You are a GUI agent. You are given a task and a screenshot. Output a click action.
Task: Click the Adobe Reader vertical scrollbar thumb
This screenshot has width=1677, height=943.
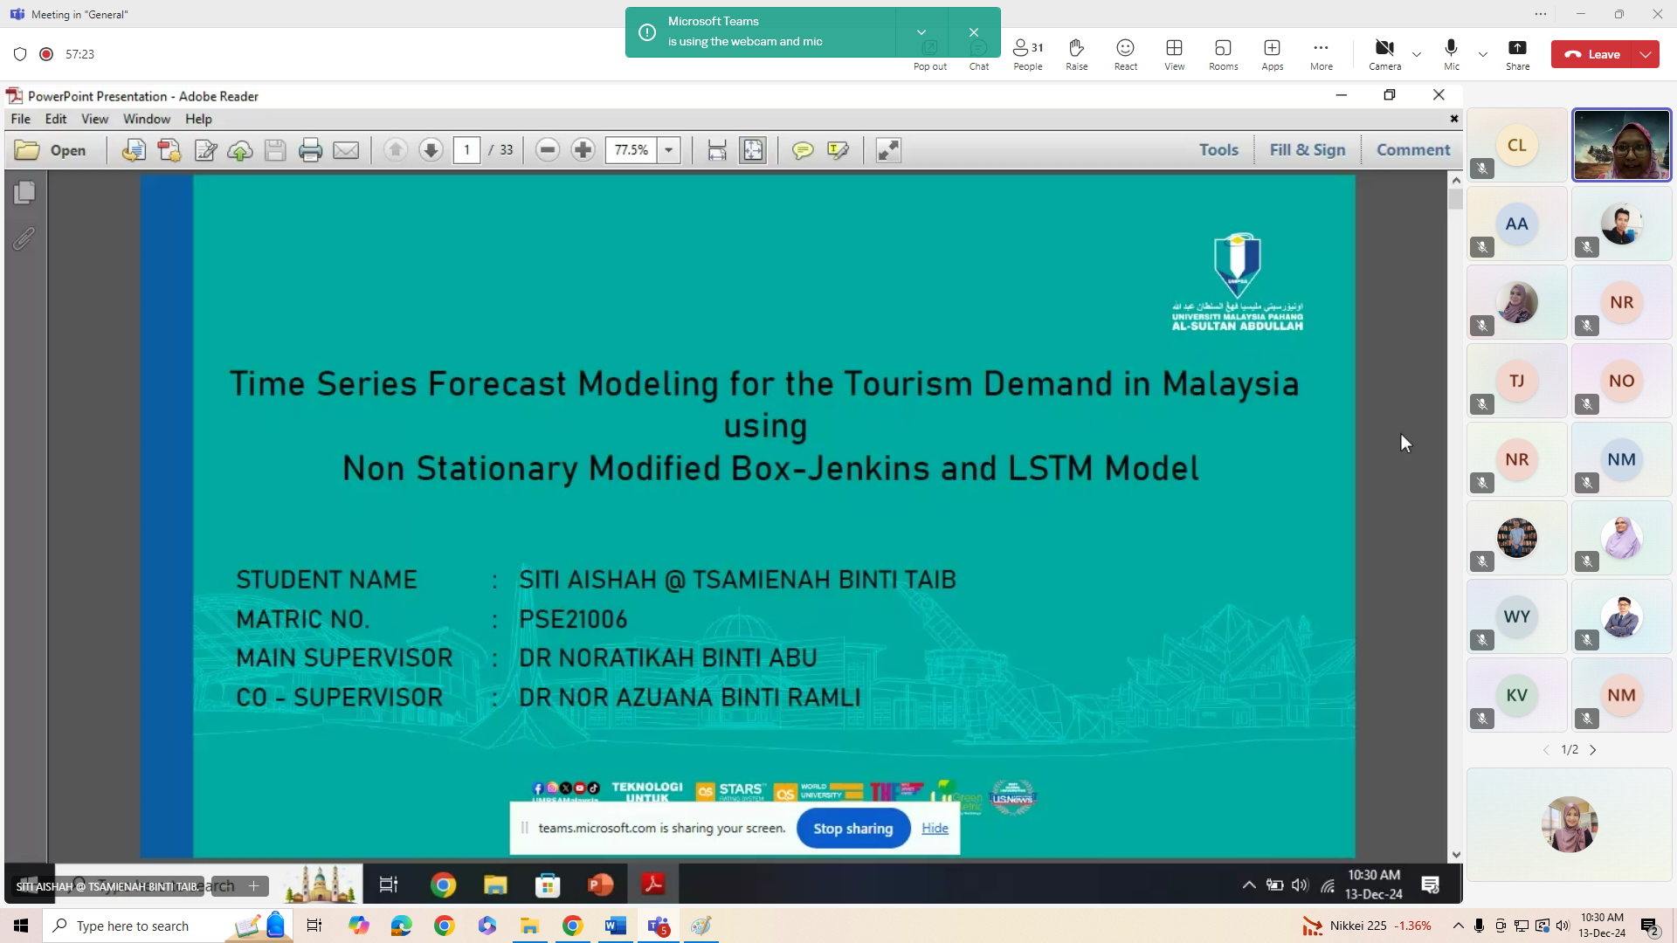[1455, 199]
